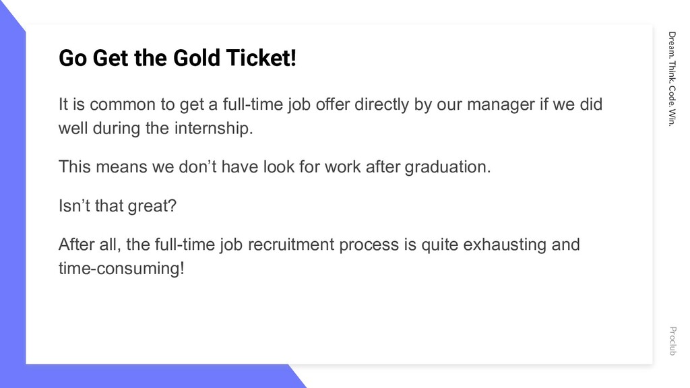Click the word time-consuming! in last paragraph
This screenshot has height=388, width=690.
pyautogui.click(x=121, y=268)
